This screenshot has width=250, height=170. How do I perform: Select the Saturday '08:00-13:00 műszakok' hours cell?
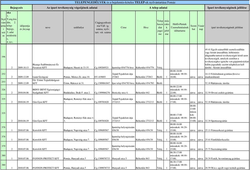[193, 113]
